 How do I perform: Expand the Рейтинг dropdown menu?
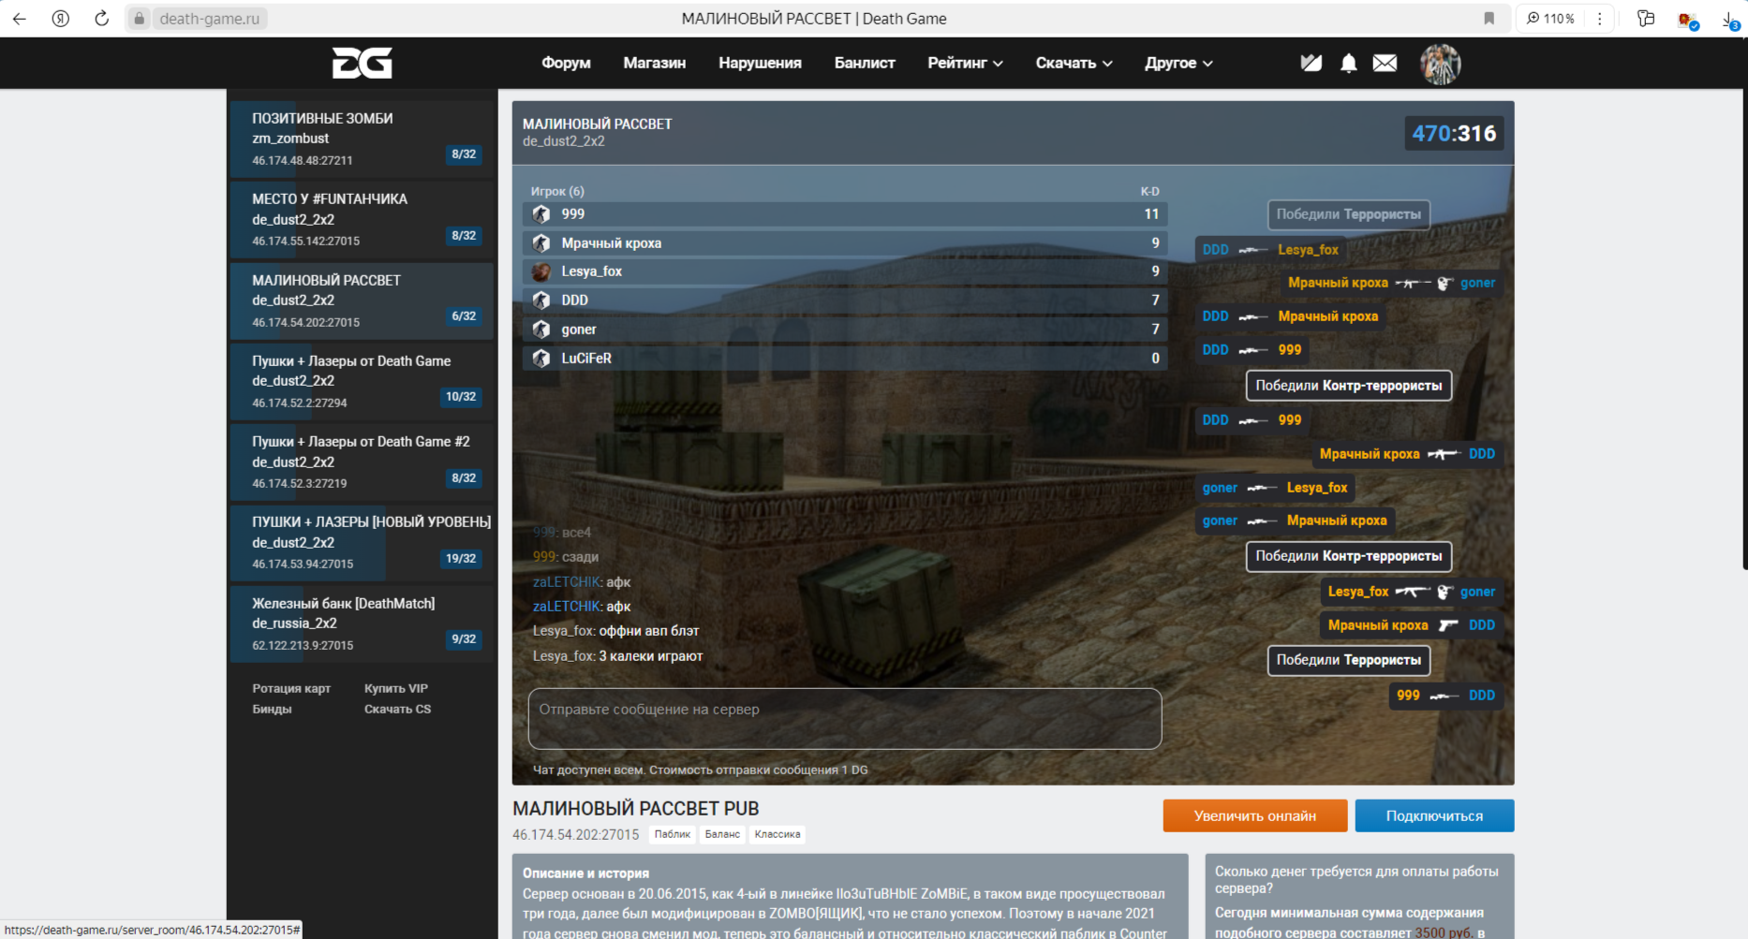965,63
